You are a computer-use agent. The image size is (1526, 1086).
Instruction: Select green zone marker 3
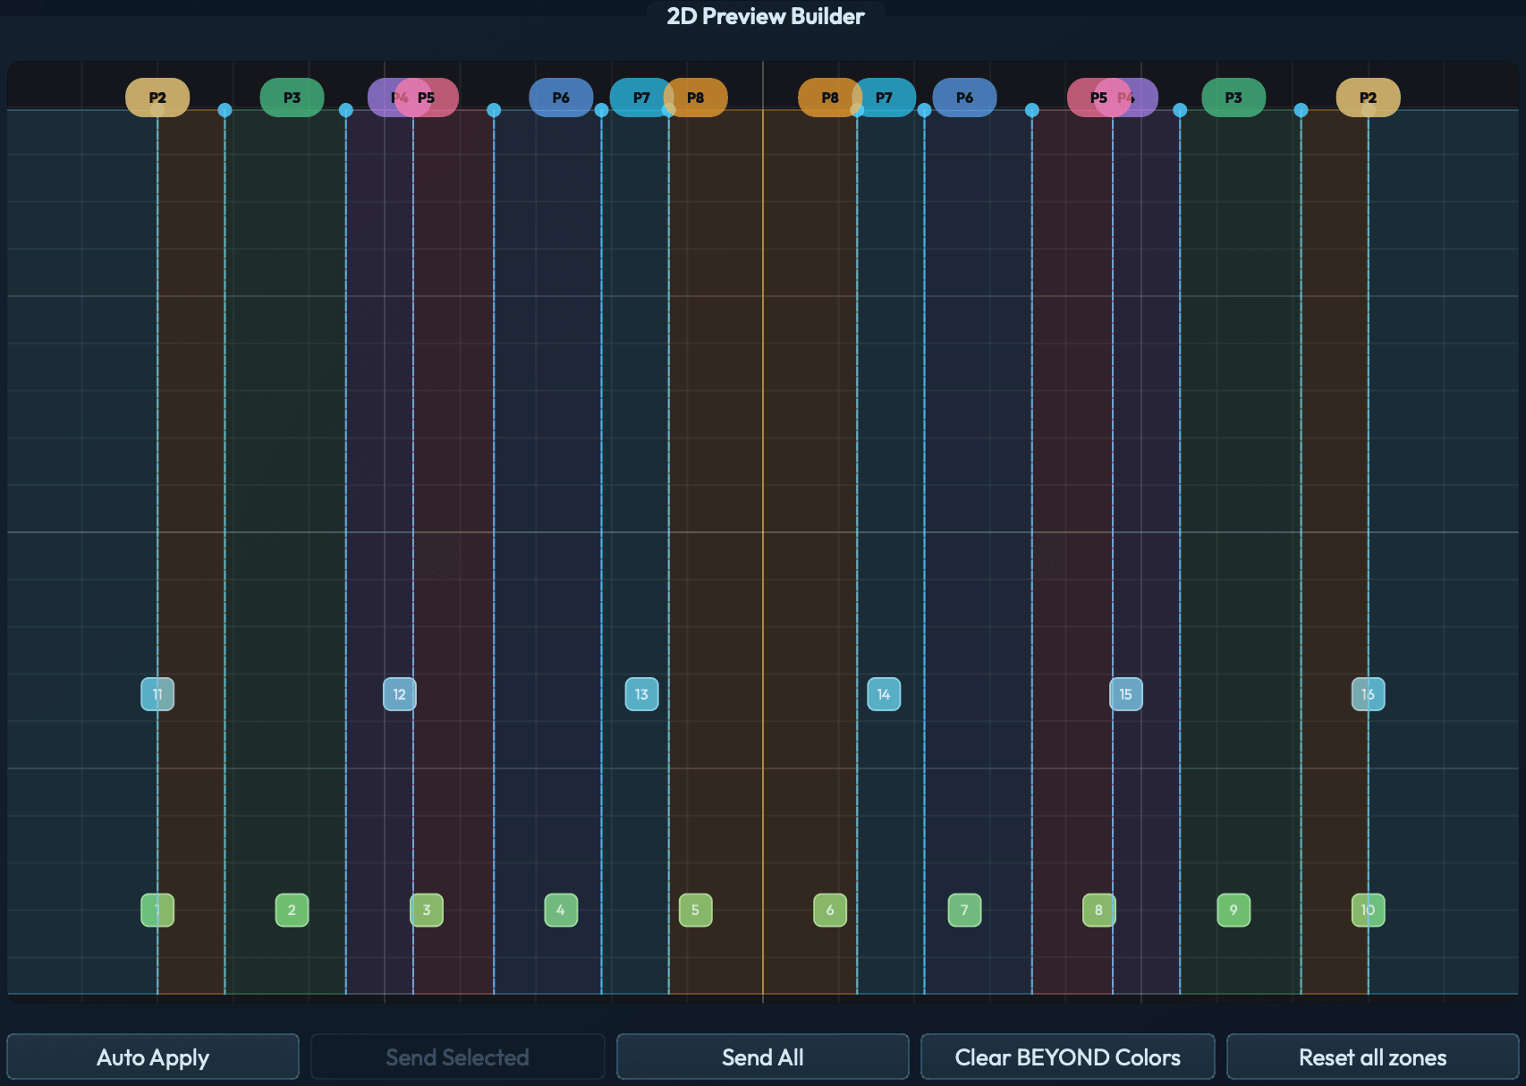pos(427,910)
